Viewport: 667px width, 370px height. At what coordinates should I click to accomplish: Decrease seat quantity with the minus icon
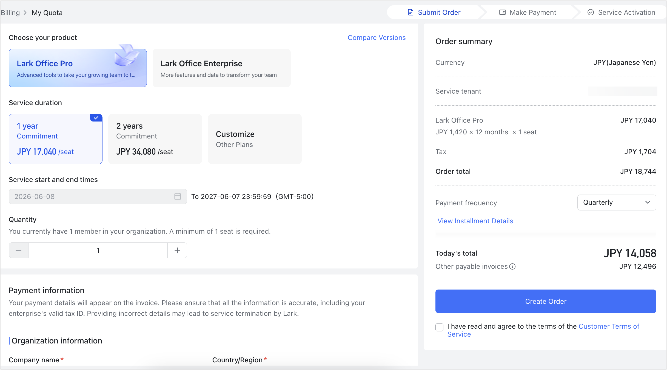[x=18, y=250]
